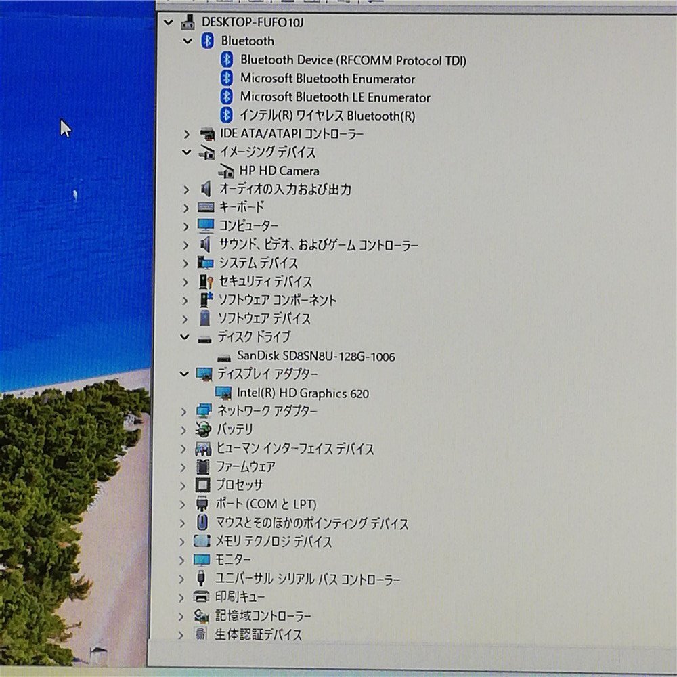
Task: Click the Bluetooth category icon
Action: 207,41
